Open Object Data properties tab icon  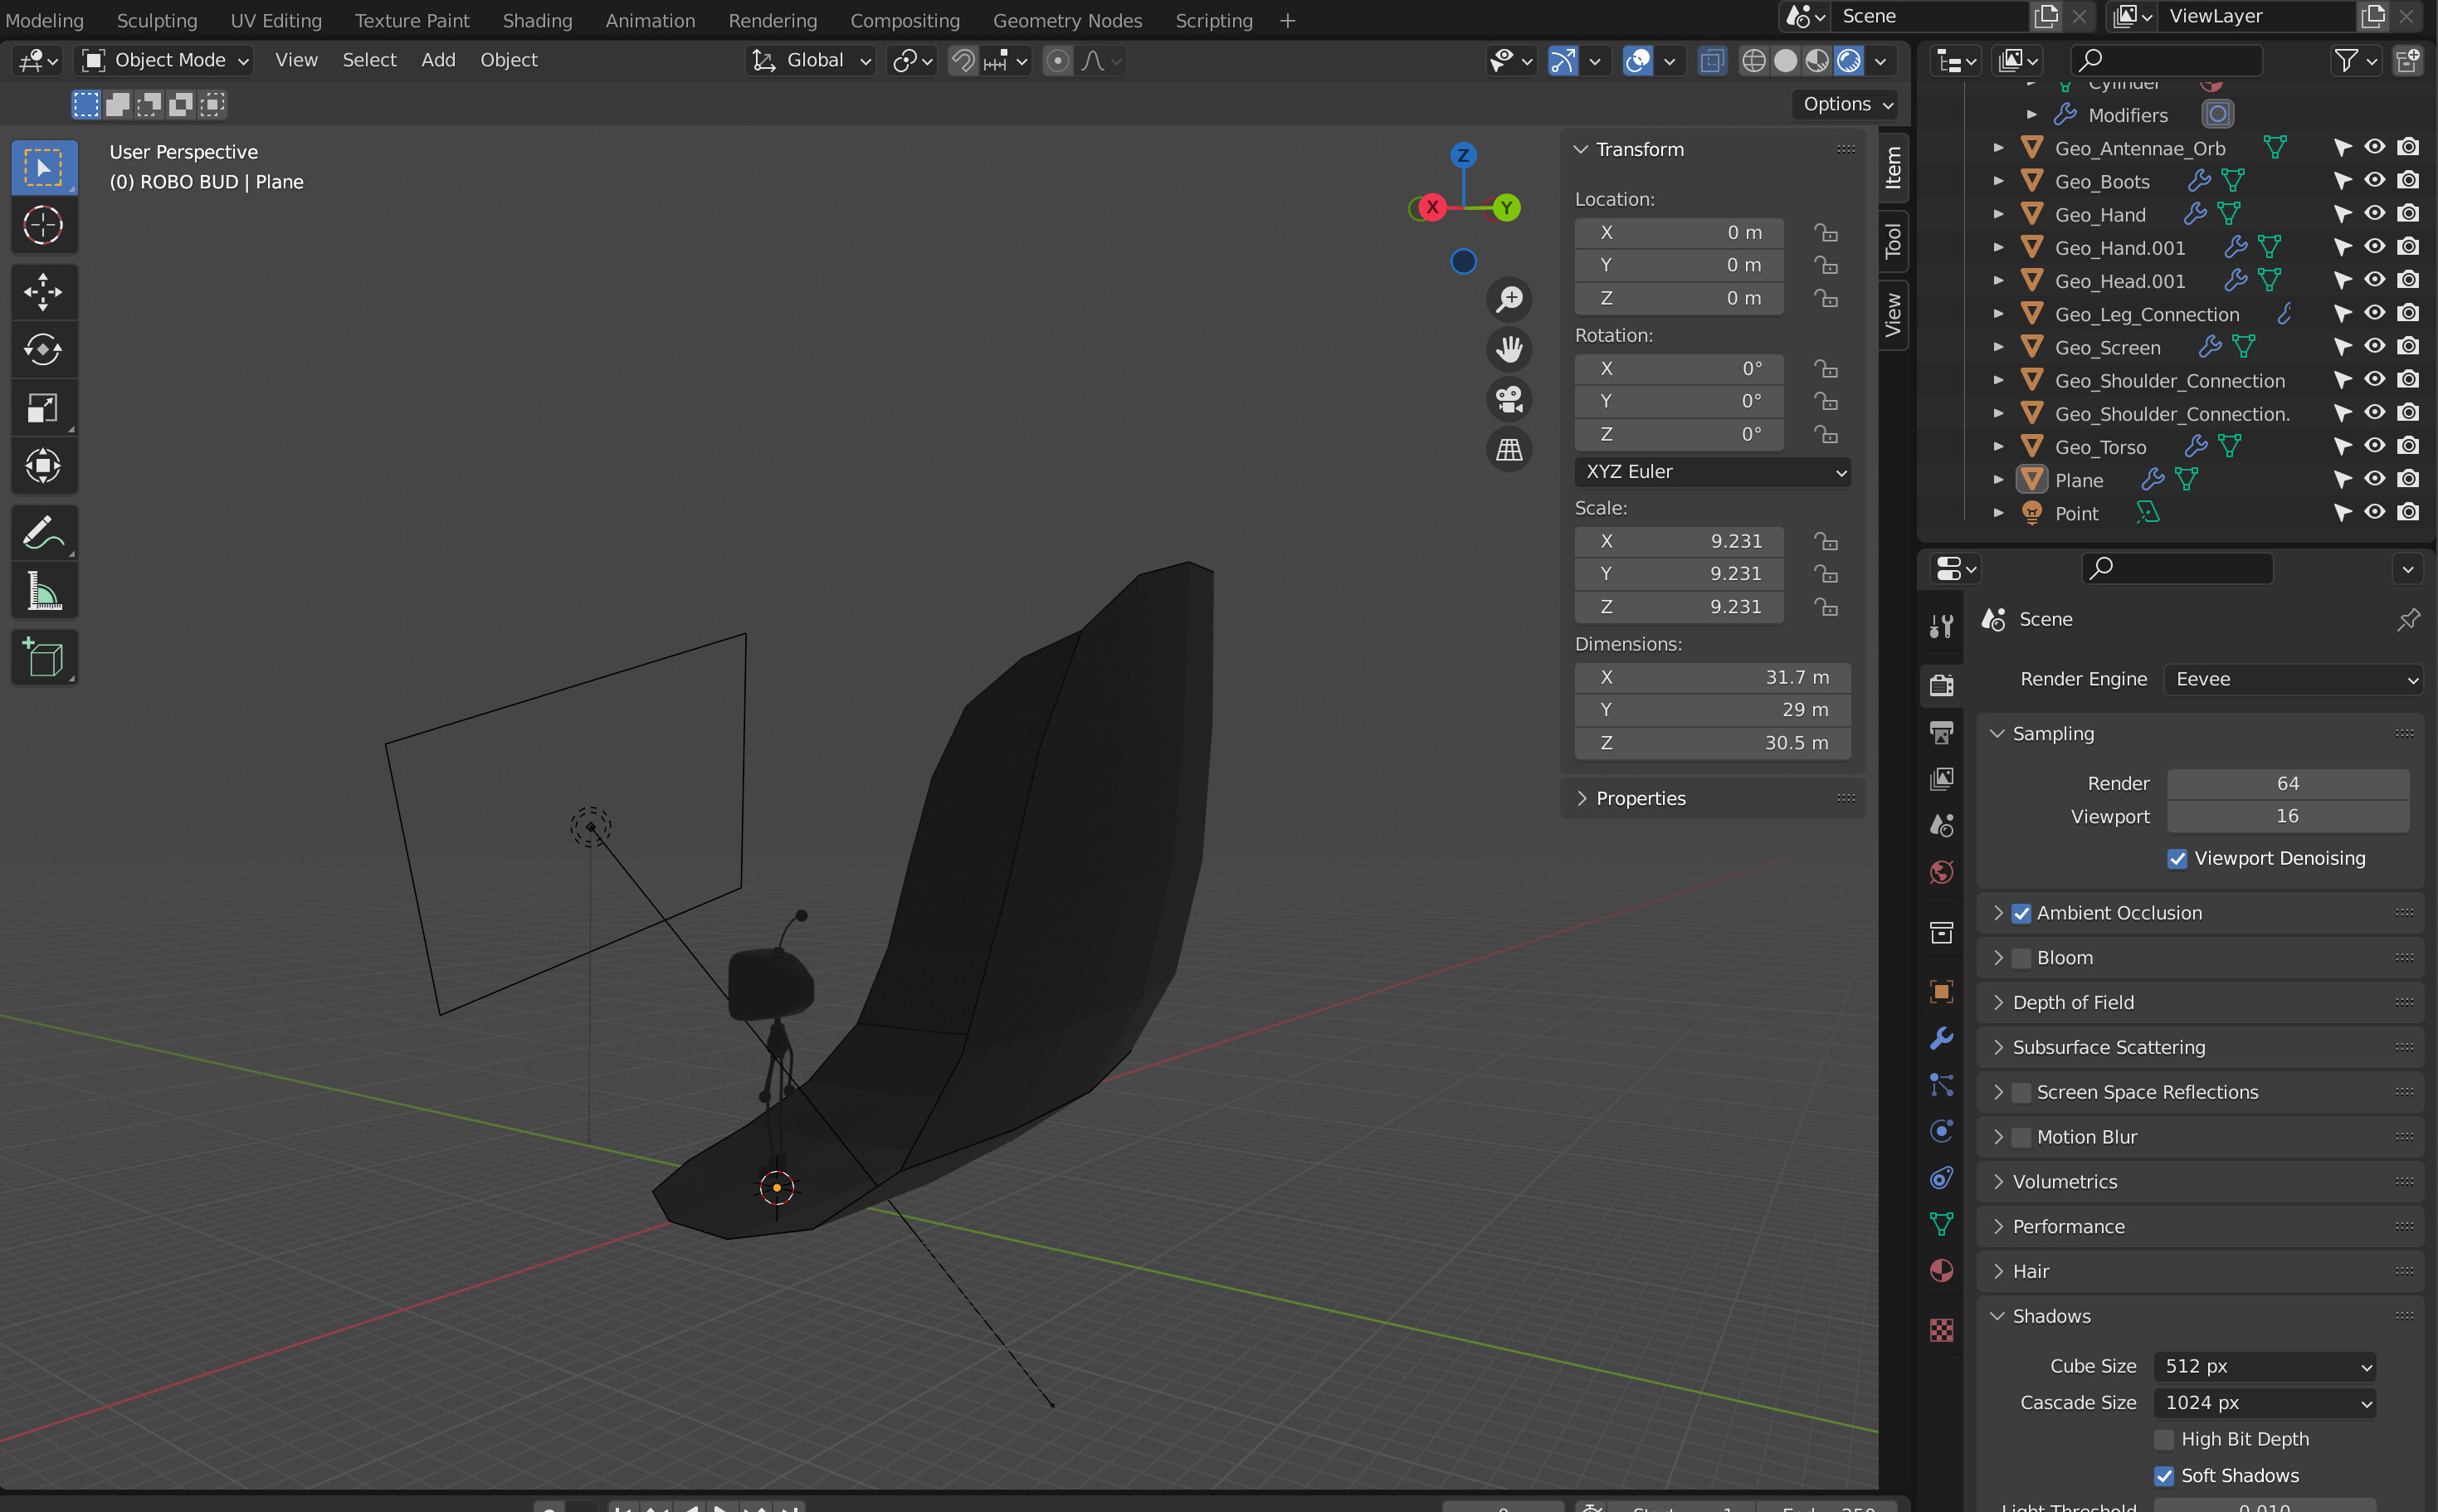pos(1941,1224)
